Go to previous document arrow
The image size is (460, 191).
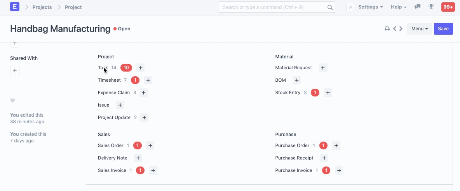pyautogui.click(x=394, y=29)
